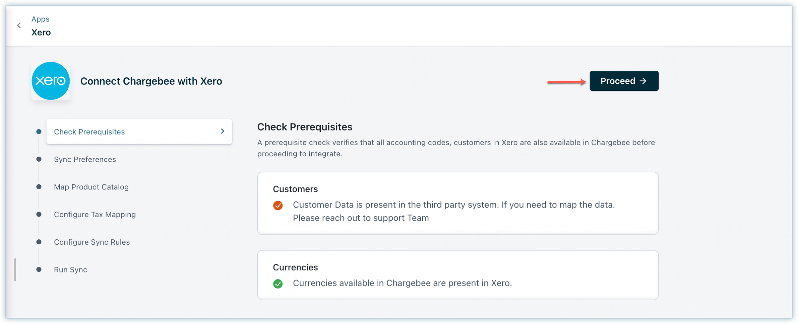798x324 pixels.
Task: Open the Map Product Catalog step
Action: coord(91,187)
